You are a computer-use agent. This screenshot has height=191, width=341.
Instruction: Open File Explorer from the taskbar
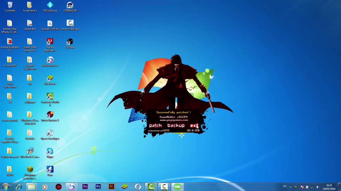(32, 187)
